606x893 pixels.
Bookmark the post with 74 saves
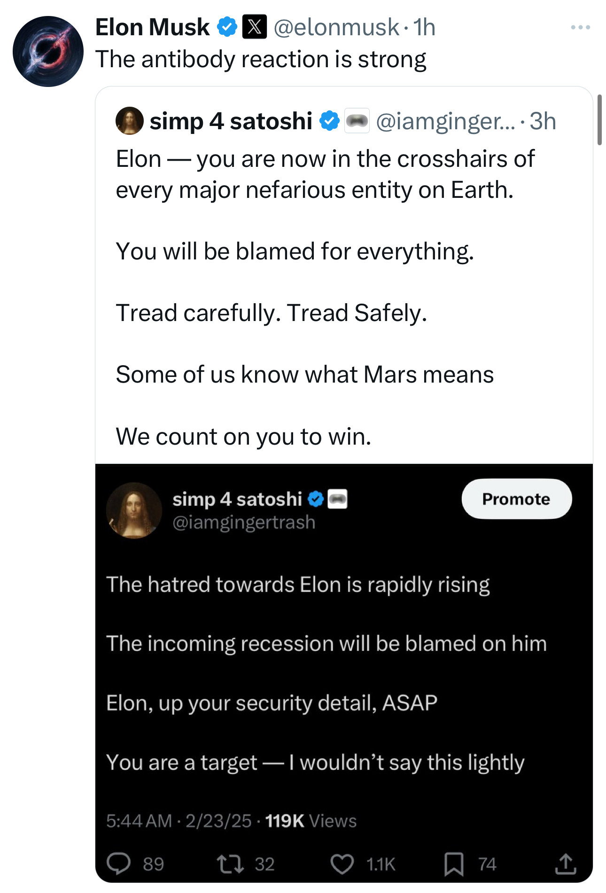click(x=454, y=864)
